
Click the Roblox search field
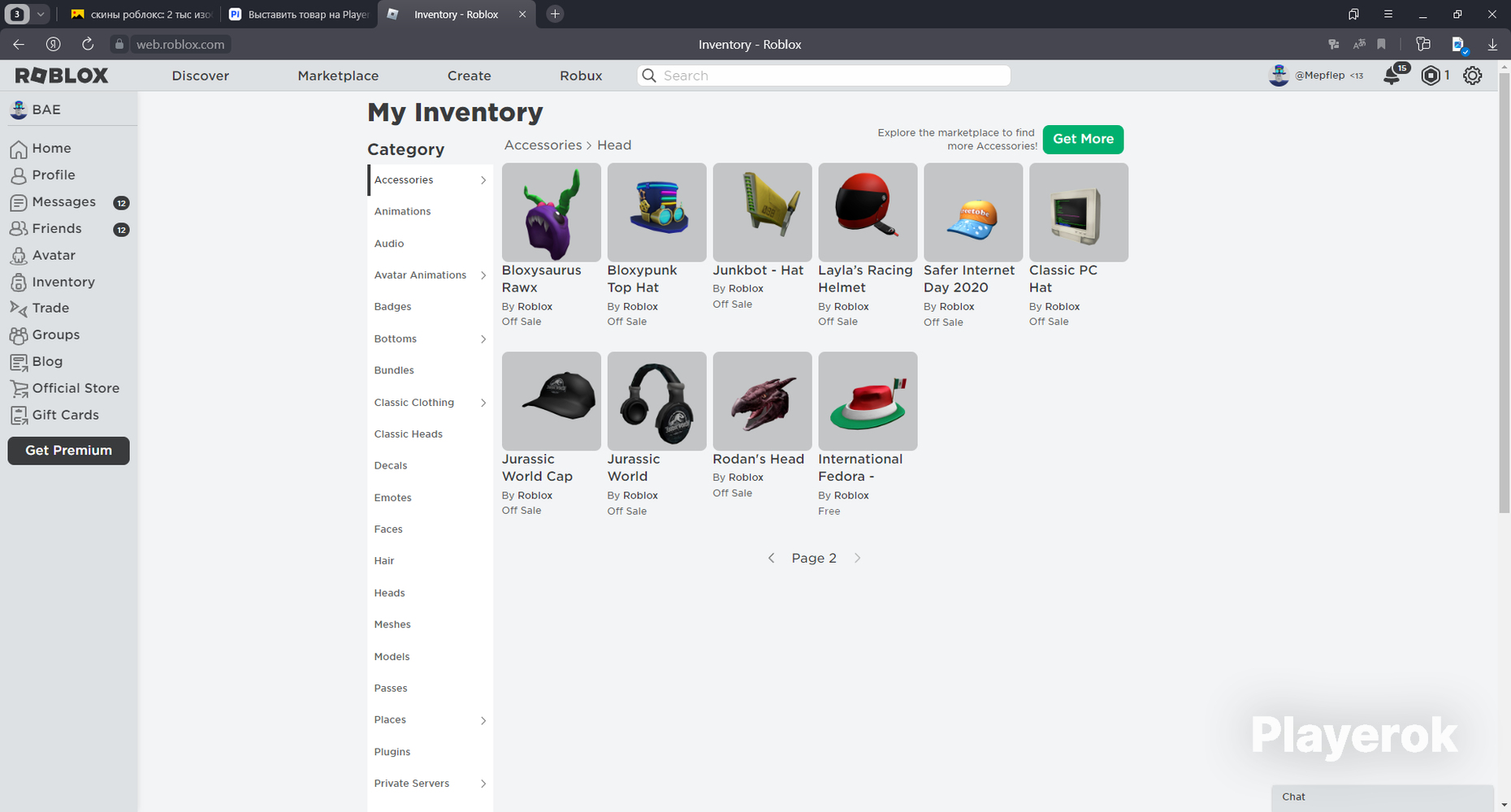(x=824, y=76)
